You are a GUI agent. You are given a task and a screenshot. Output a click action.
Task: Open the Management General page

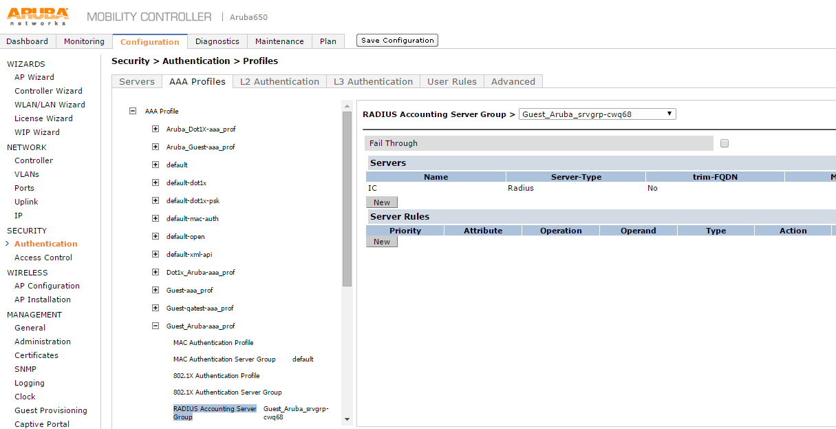tap(30, 328)
